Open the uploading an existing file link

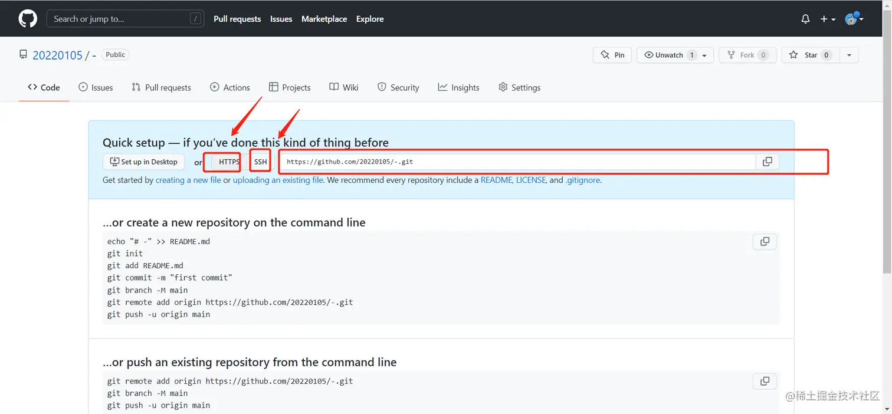(278, 180)
